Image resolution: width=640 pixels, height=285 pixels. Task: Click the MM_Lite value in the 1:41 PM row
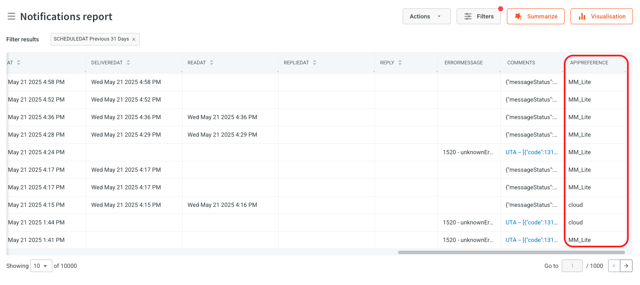(x=580, y=240)
